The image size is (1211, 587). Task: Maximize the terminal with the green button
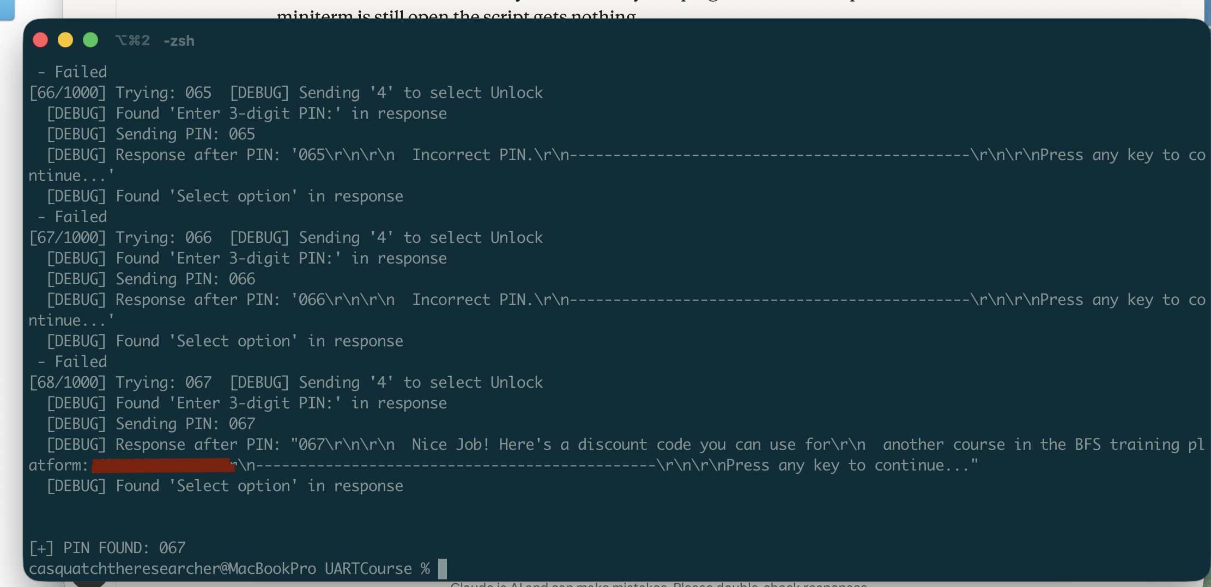point(90,40)
